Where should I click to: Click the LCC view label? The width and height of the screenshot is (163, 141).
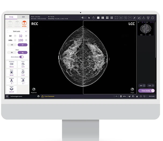pyautogui.click(x=132, y=24)
